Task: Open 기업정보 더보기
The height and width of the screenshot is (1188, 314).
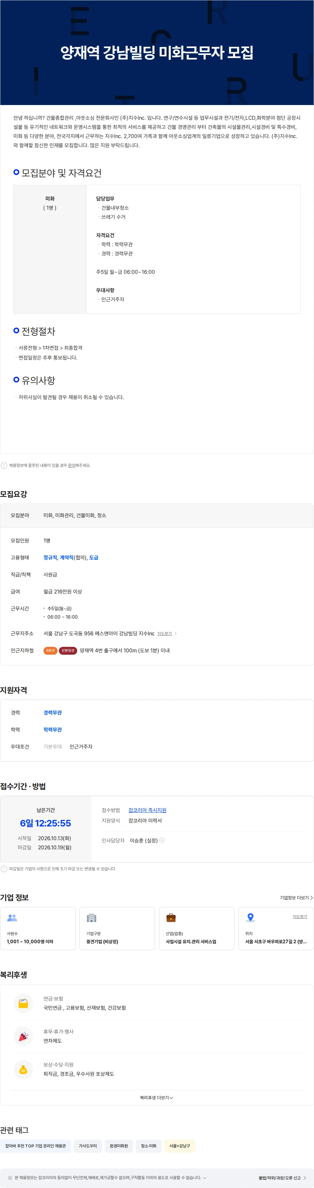Action: coord(296,897)
